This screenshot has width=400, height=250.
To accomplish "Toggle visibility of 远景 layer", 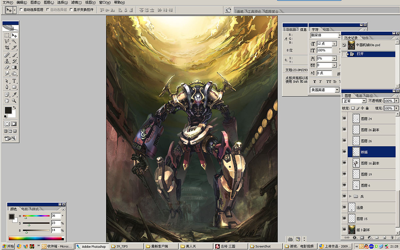I will tap(344, 207).
